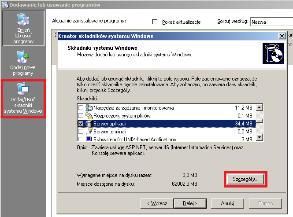Click the components list scroll up arrow
The width and height of the screenshot is (293, 217).
click(260, 107)
